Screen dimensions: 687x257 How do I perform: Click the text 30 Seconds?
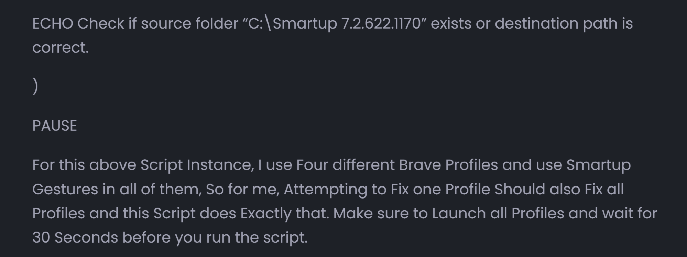point(75,238)
